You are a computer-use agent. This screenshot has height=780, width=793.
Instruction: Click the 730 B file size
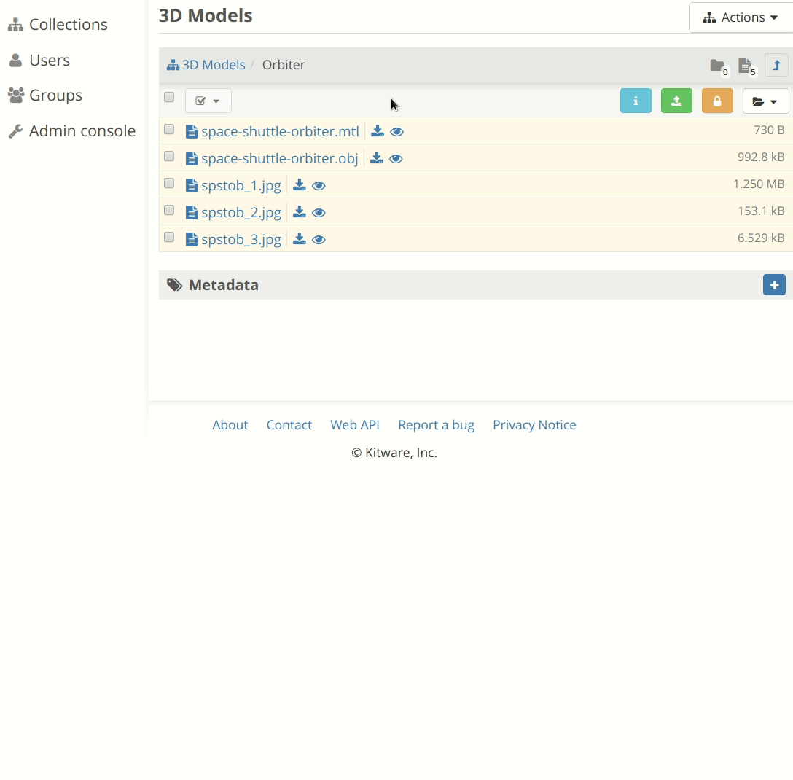769,130
